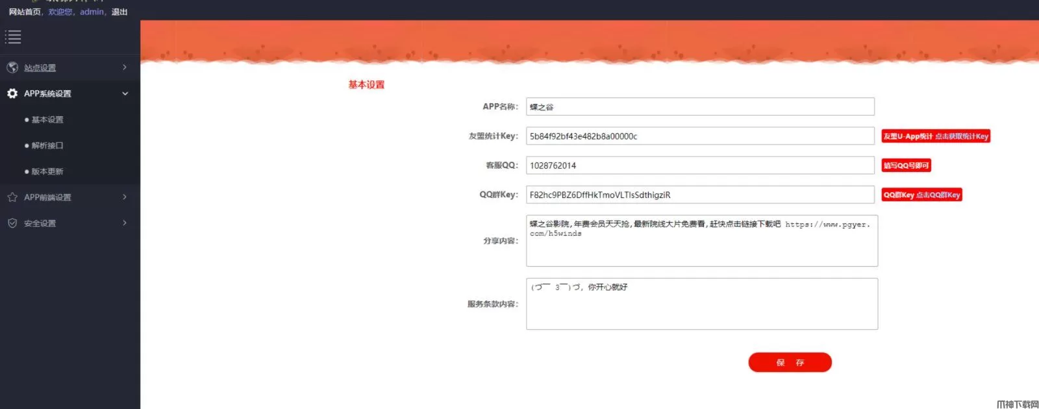Click the globe icon beside 站点设置
This screenshot has width=1039, height=409.
(12, 68)
